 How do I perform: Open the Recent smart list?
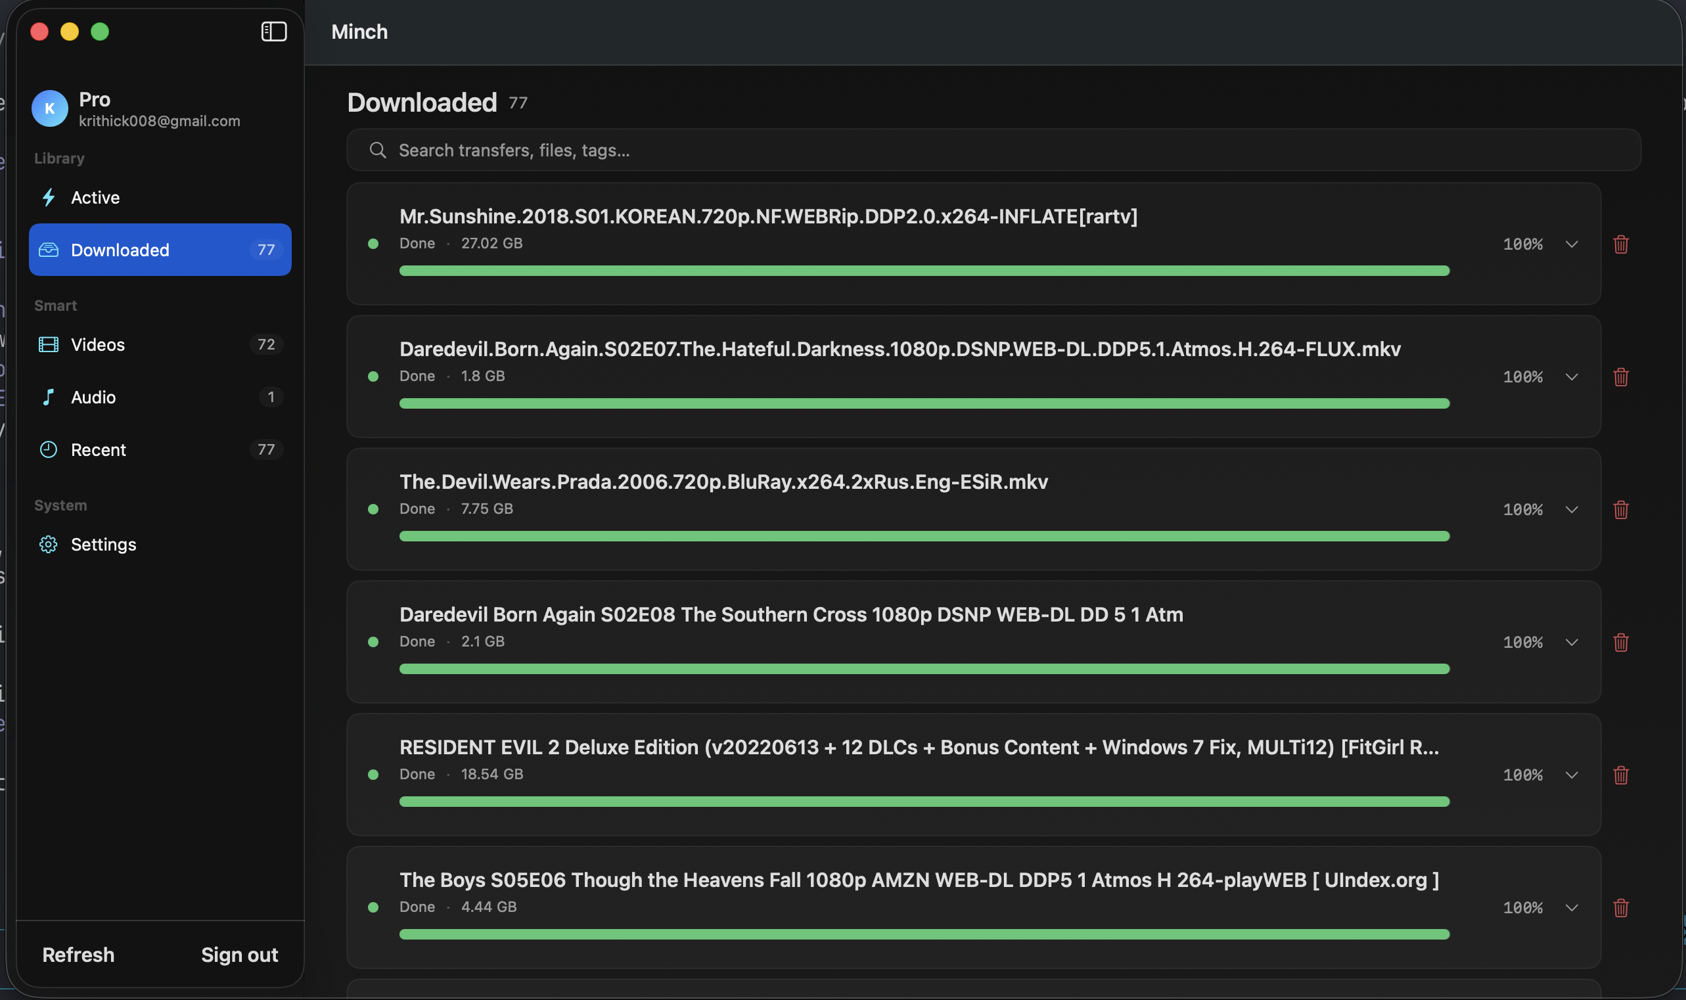pos(160,450)
